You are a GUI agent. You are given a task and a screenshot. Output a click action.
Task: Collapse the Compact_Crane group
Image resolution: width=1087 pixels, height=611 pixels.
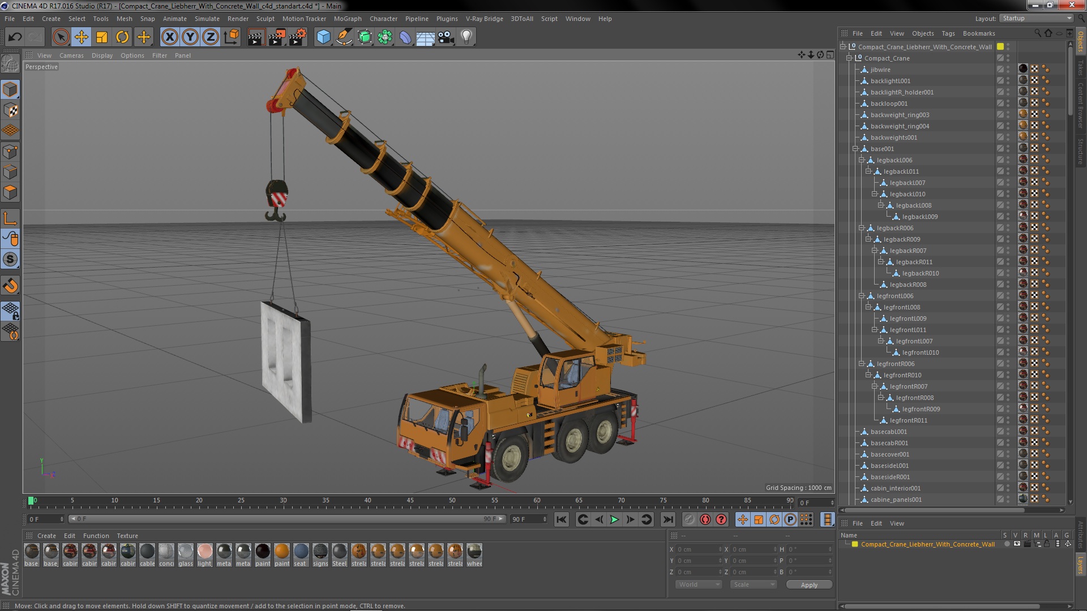[x=849, y=58]
